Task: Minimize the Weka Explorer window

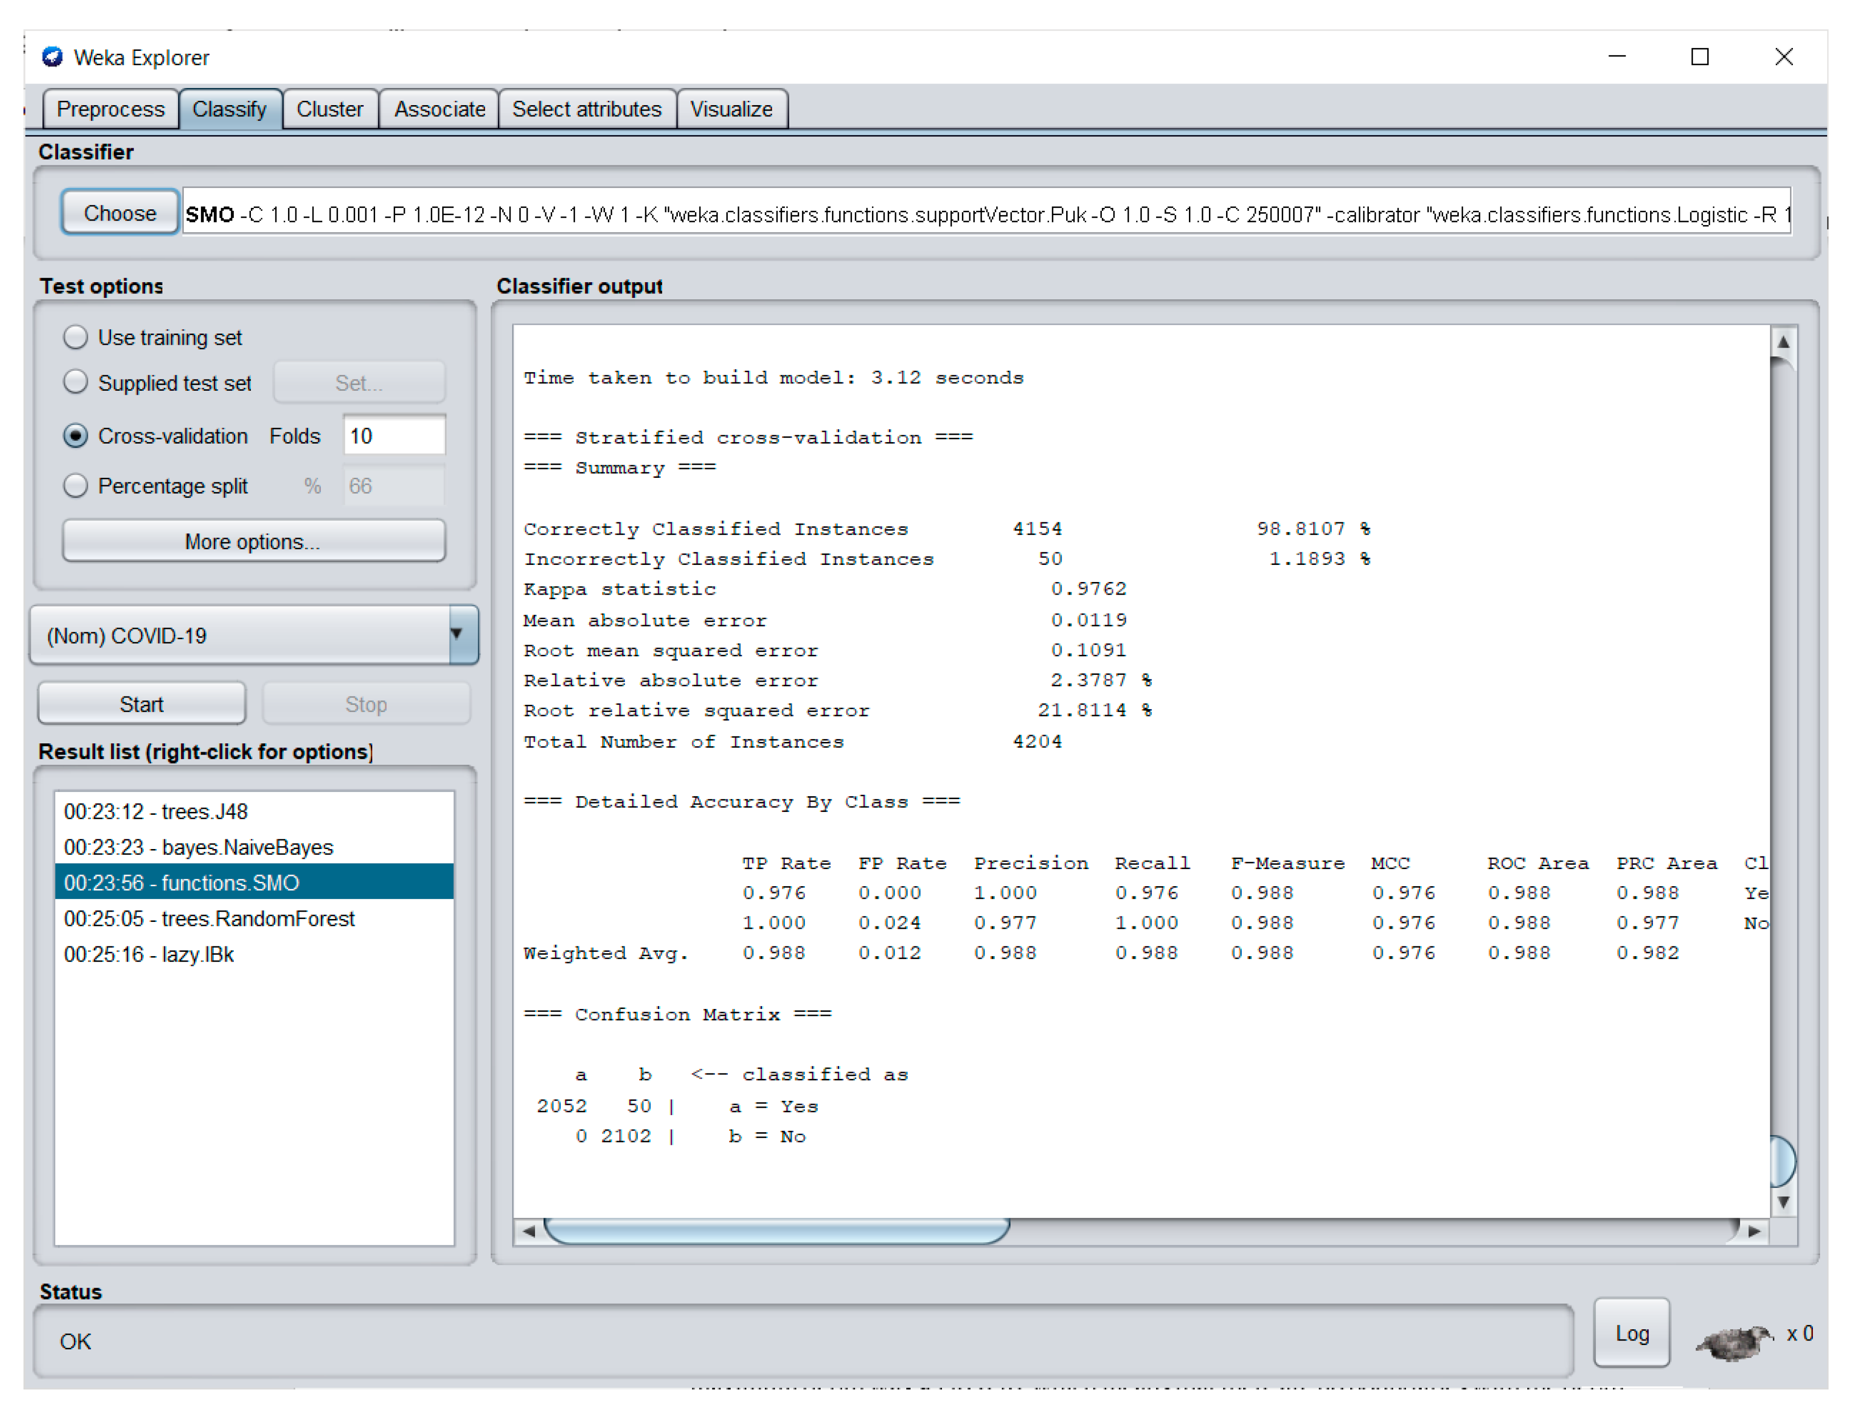Action: 1616,56
